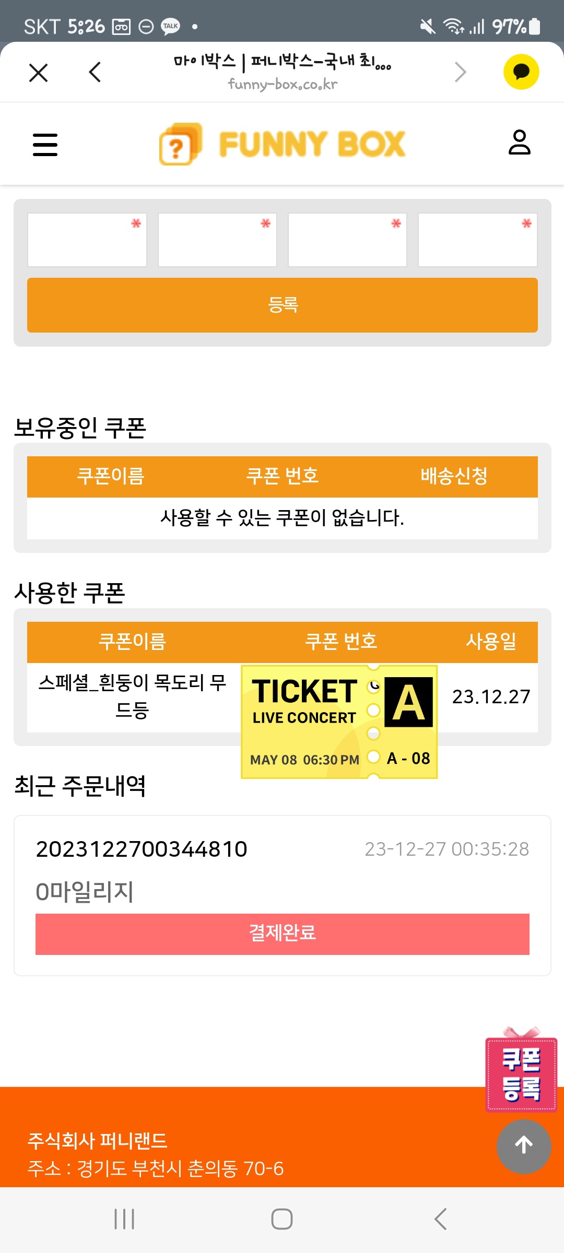This screenshot has height=1253, width=564.
Task: Focus the first coupon code field
Action: coord(87,240)
